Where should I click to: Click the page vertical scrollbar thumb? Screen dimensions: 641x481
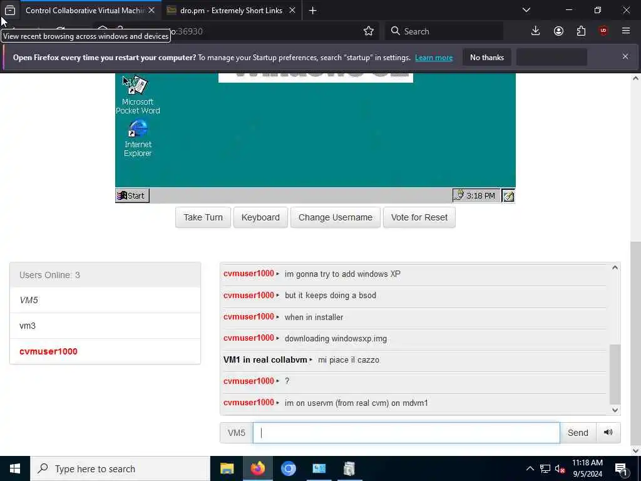tap(635, 344)
